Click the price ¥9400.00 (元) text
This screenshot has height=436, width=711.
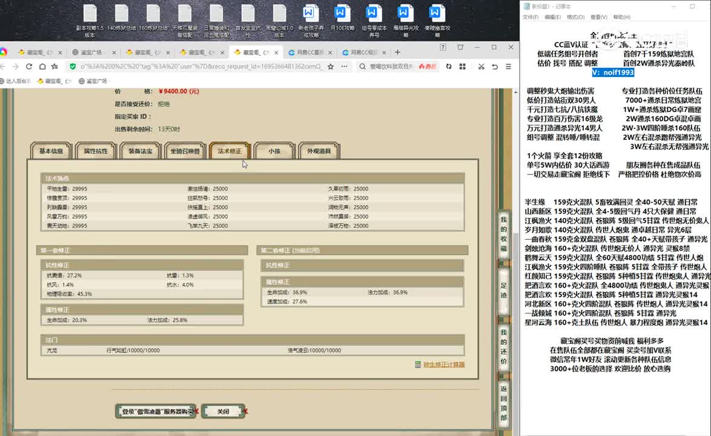[179, 91]
